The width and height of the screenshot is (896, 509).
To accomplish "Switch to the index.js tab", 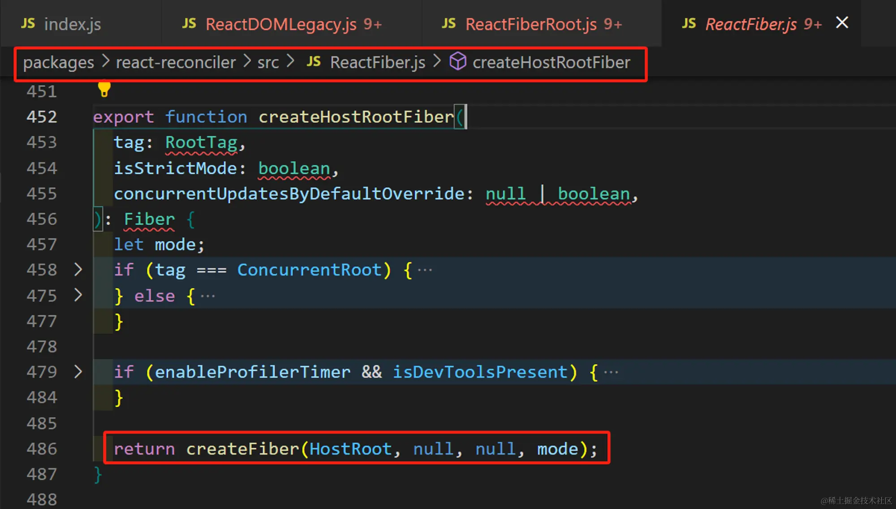I will coord(72,24).
